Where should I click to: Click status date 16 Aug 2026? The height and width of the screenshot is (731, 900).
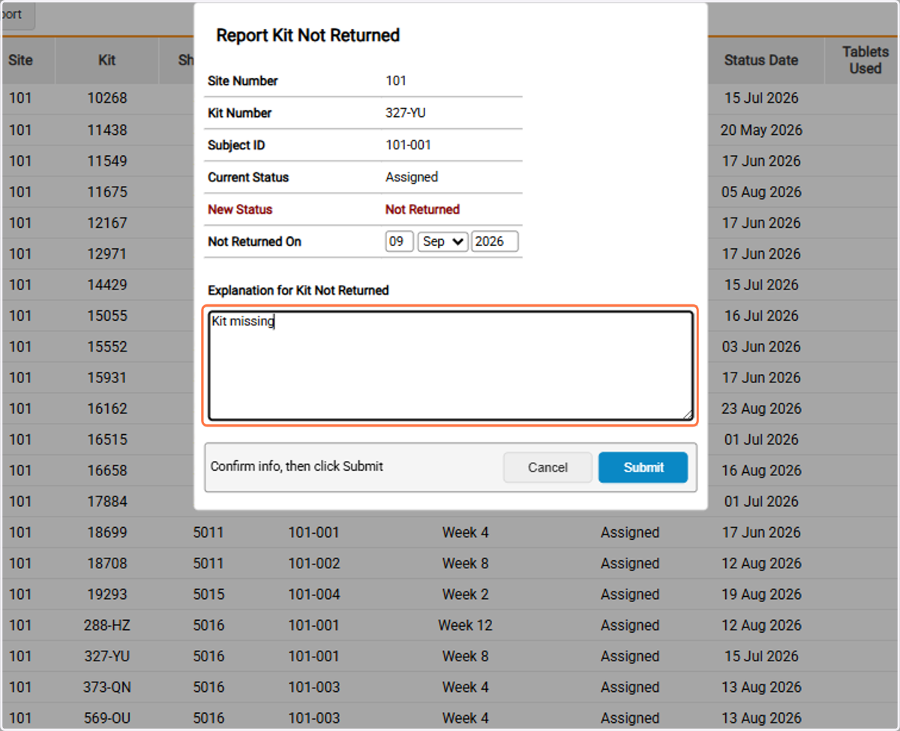point(761,470)
